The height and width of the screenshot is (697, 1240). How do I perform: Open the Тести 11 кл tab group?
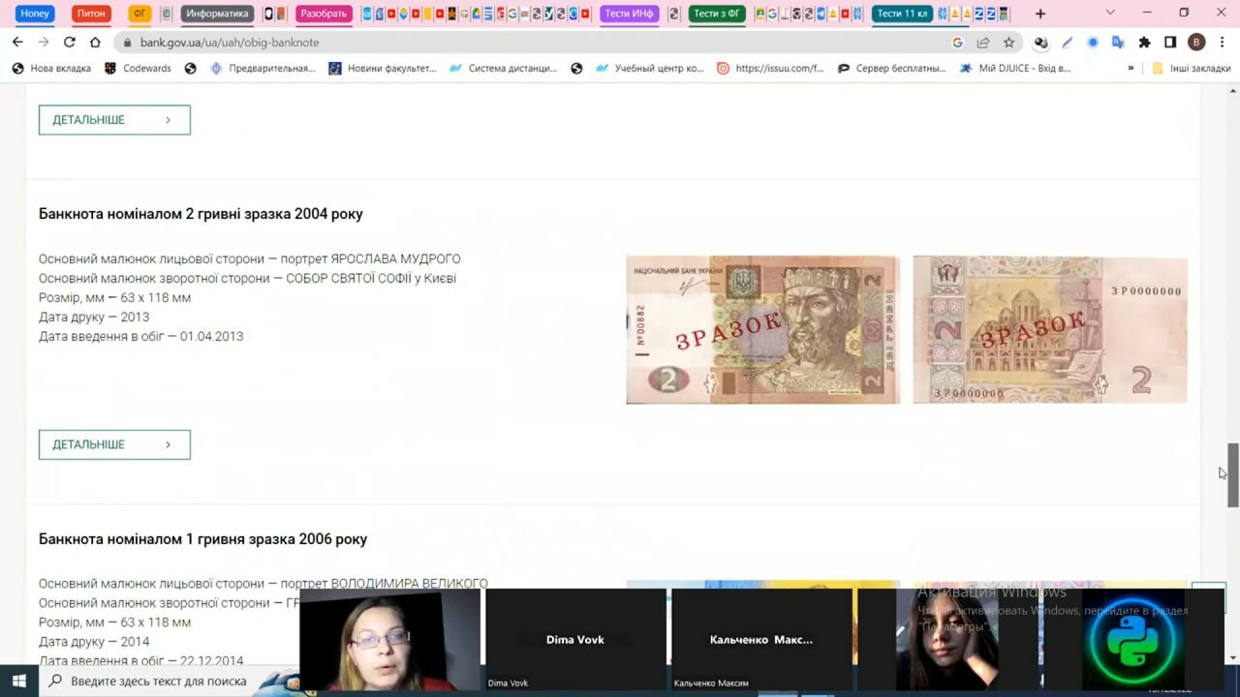pos(902,14)
